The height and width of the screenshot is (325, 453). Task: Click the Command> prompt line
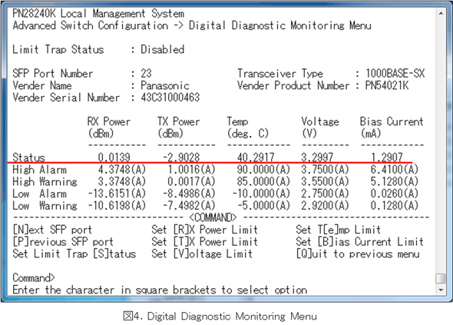tap(34, 278)
